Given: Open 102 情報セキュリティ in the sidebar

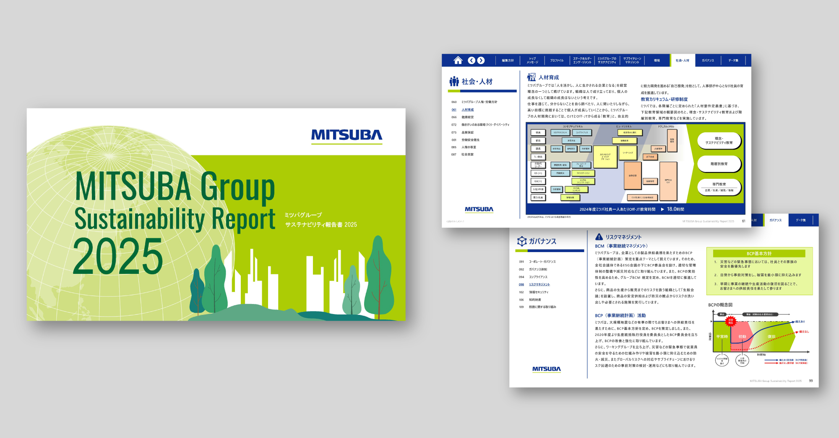Looking at the screenshot, I should (x=538, y=292).
